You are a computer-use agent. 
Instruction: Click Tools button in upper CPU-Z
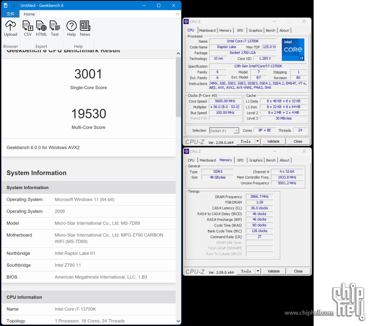[246, 141]
